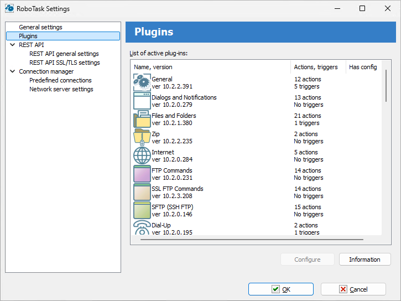
Task: Open REST API general settings
Action: click(64, 54)
